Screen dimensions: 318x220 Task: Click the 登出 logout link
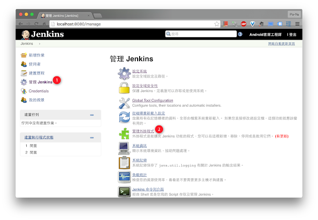coord(293,34)
